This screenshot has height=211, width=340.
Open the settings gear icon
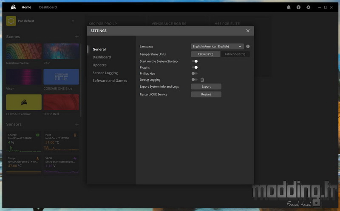point(308,7)
